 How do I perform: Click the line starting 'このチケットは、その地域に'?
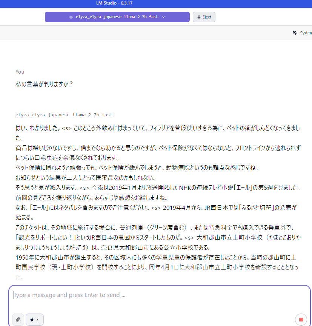155,228
